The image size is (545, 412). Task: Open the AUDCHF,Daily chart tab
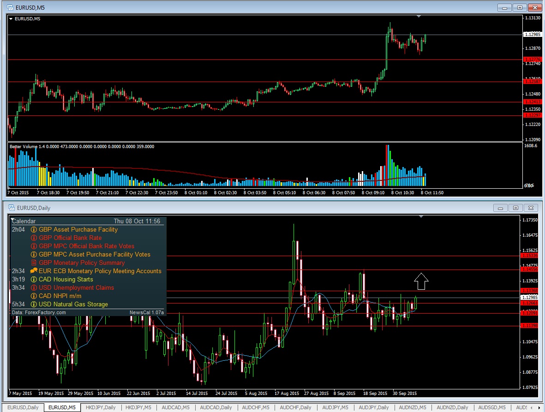[x=295, y=407]
